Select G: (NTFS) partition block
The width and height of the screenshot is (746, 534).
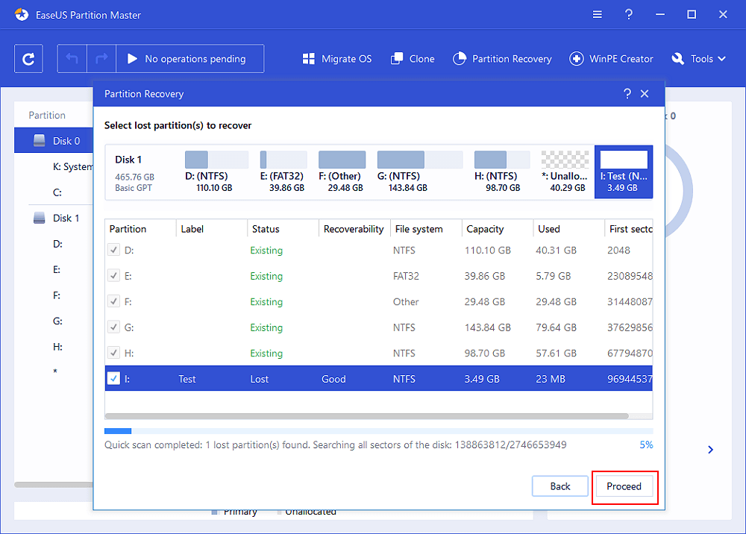[x=420, y=172]
